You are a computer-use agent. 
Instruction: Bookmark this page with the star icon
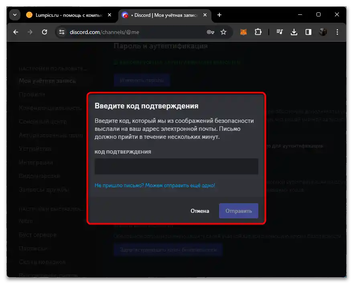click(x=223, y=32)
